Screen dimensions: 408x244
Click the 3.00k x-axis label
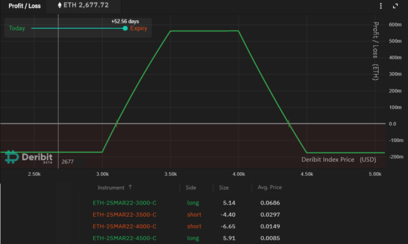(x=103, y=174)
